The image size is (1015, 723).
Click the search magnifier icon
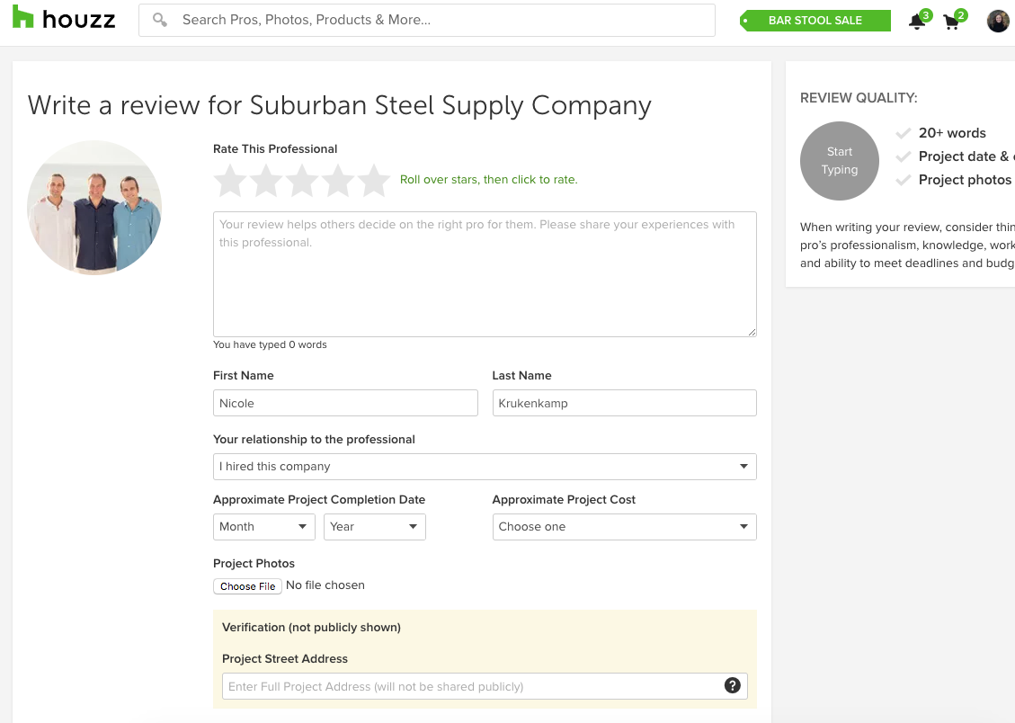click(x=160, y=20)
